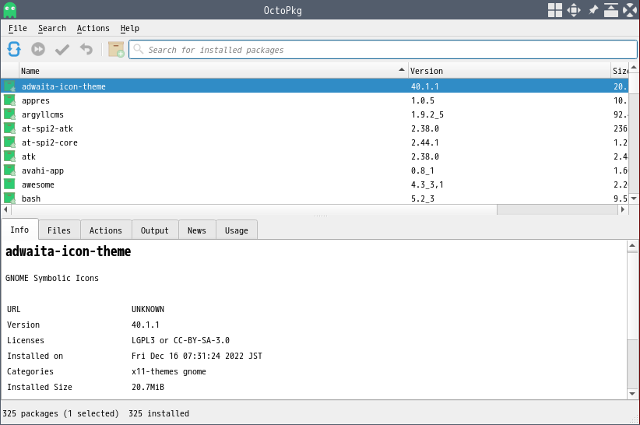This screenshot has height=425, width=640.
Task: Click horizontal scrollbar right arrow
Action: click(622, 209)
